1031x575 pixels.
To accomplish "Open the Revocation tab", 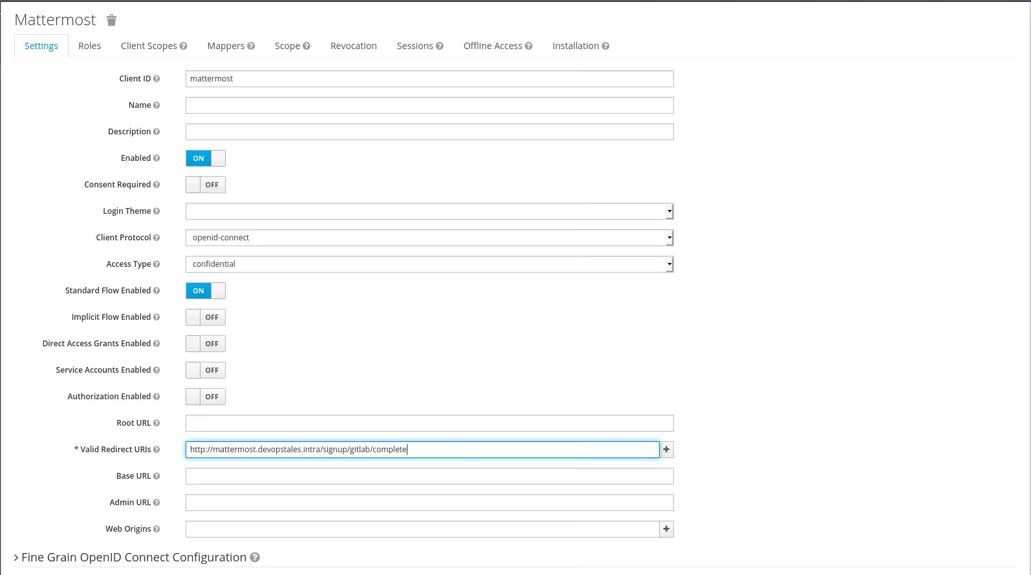I will click(353, 46).
